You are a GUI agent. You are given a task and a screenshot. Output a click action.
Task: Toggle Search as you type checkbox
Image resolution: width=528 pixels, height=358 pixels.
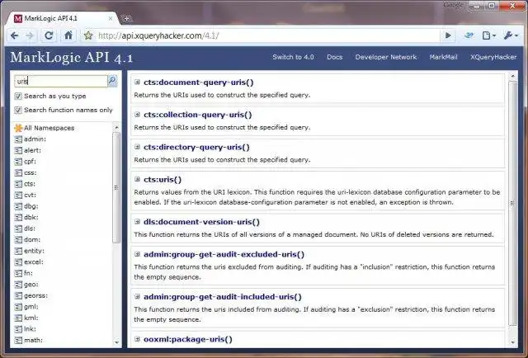tap(18, 97)
